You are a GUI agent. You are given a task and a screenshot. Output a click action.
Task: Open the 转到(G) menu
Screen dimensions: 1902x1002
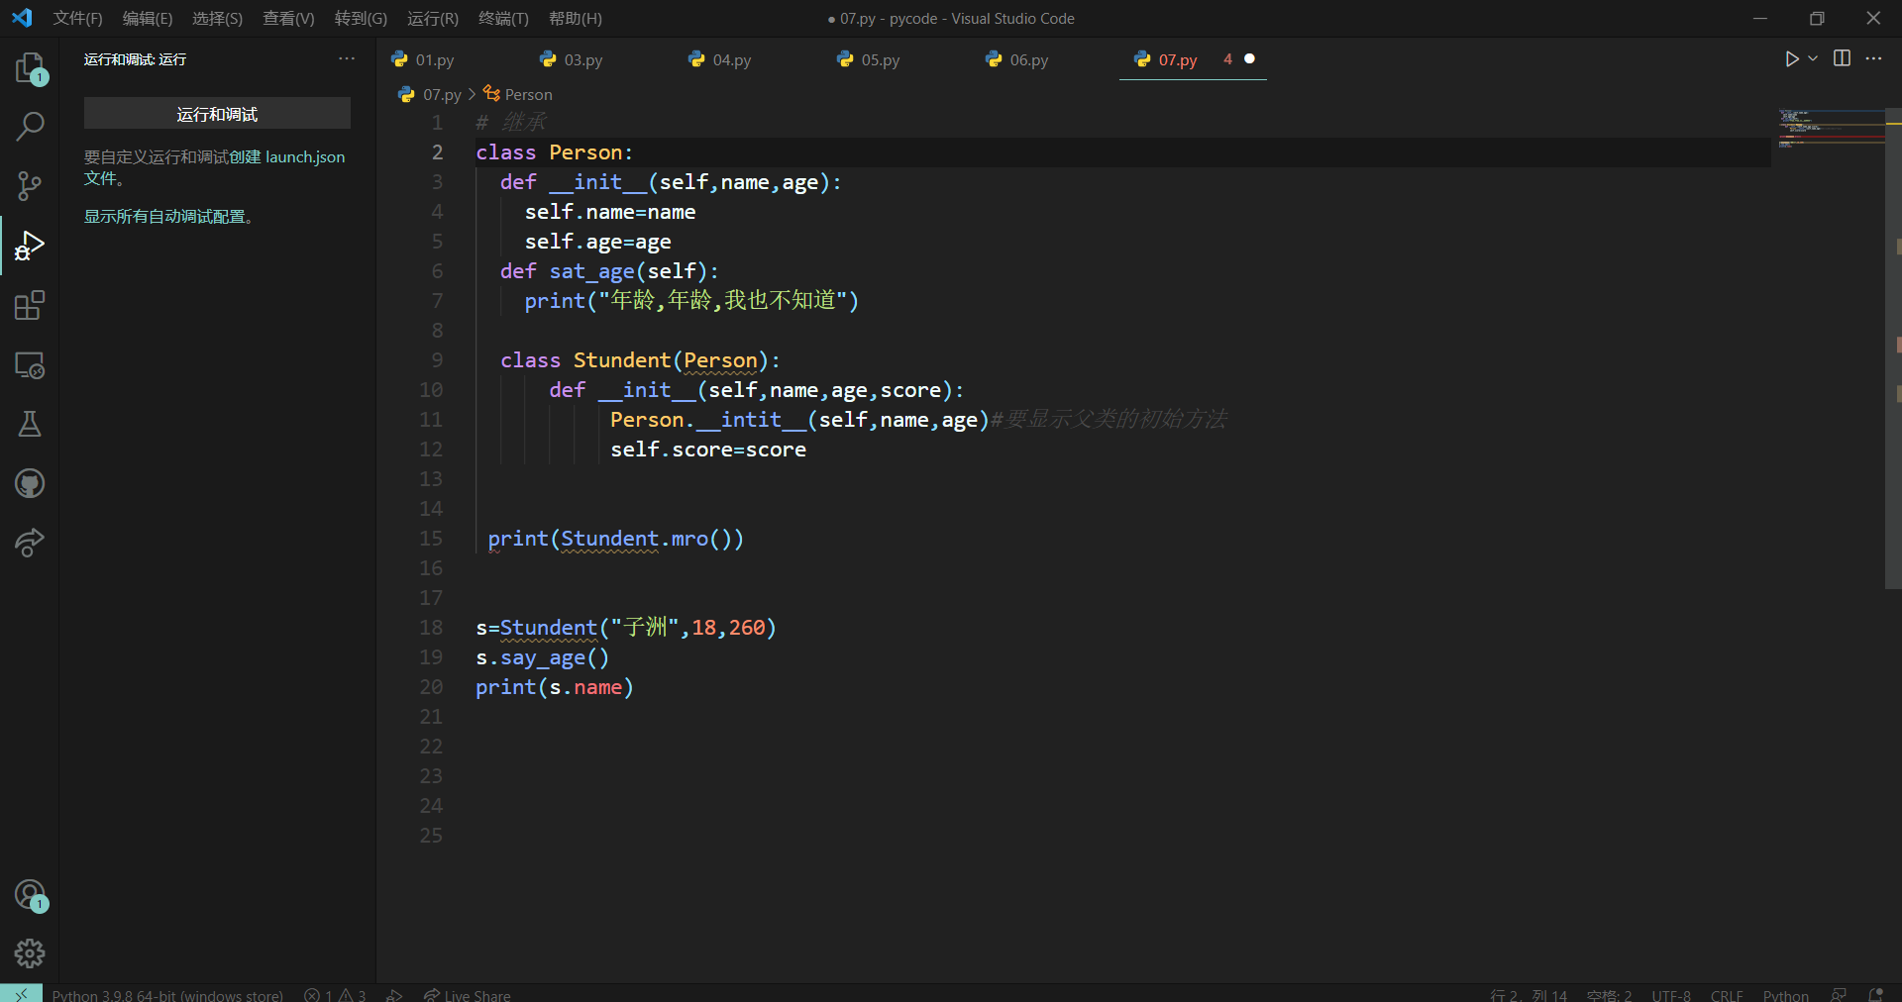pyautogui.click(x=361, y=18)
